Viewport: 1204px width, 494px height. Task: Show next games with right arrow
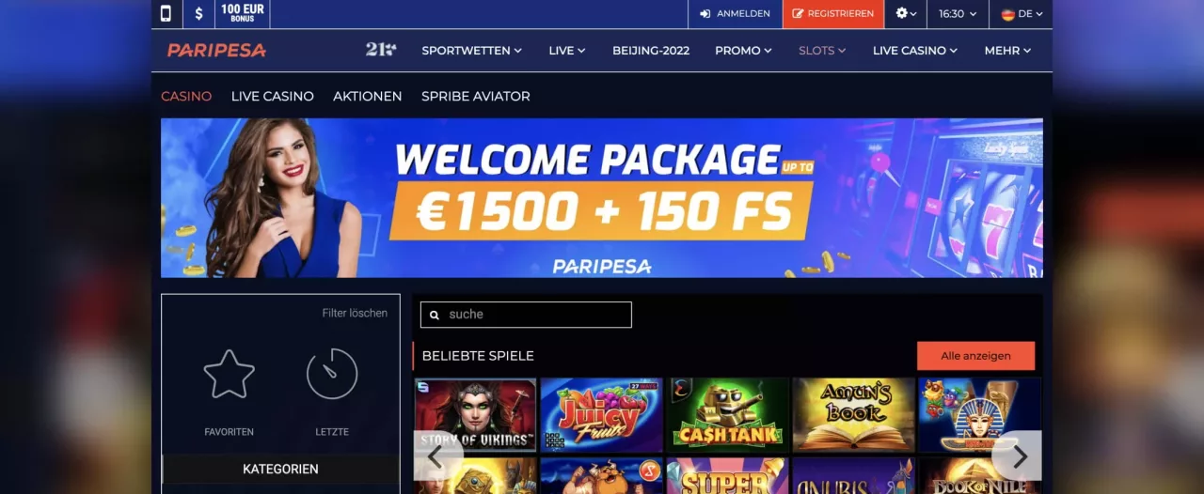1018,456
